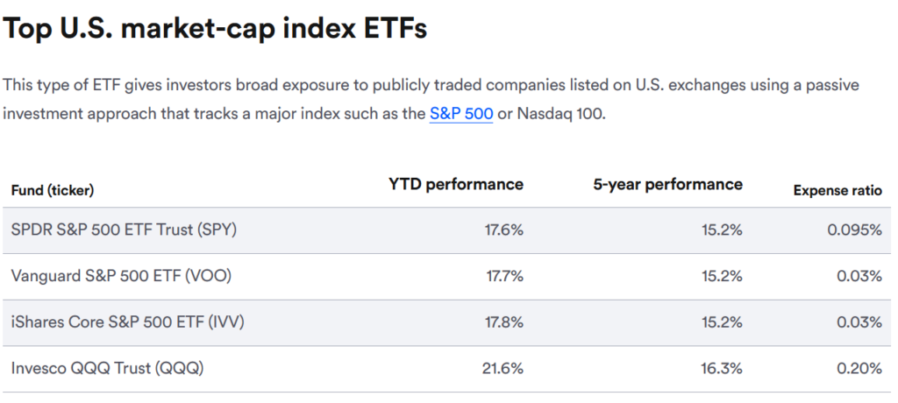Click the 21.6% YTD value for QQQ
Viewport: 898px width, 403px height.
[x=502, y=369]
